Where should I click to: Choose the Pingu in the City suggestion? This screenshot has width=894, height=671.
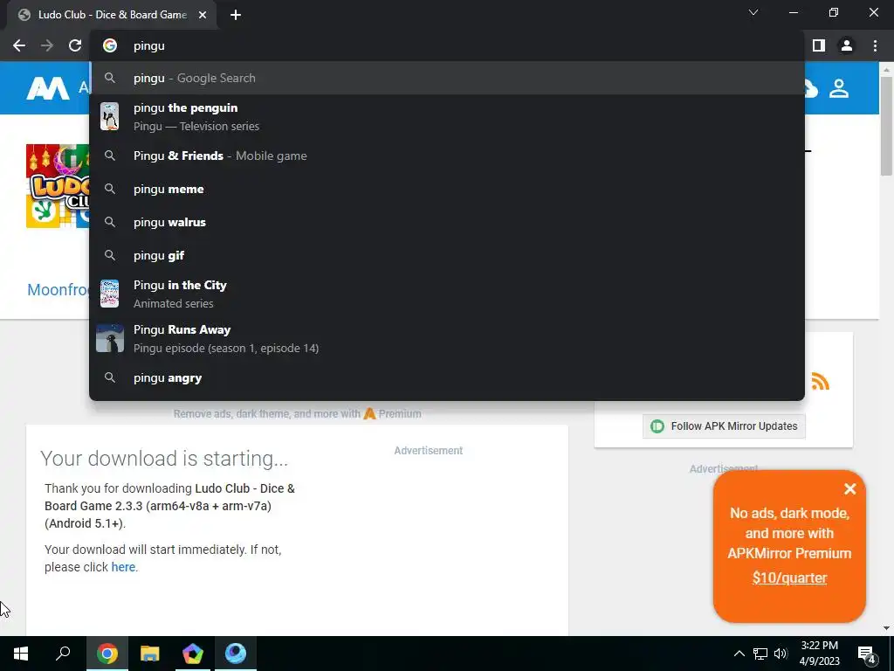[447, 294]
